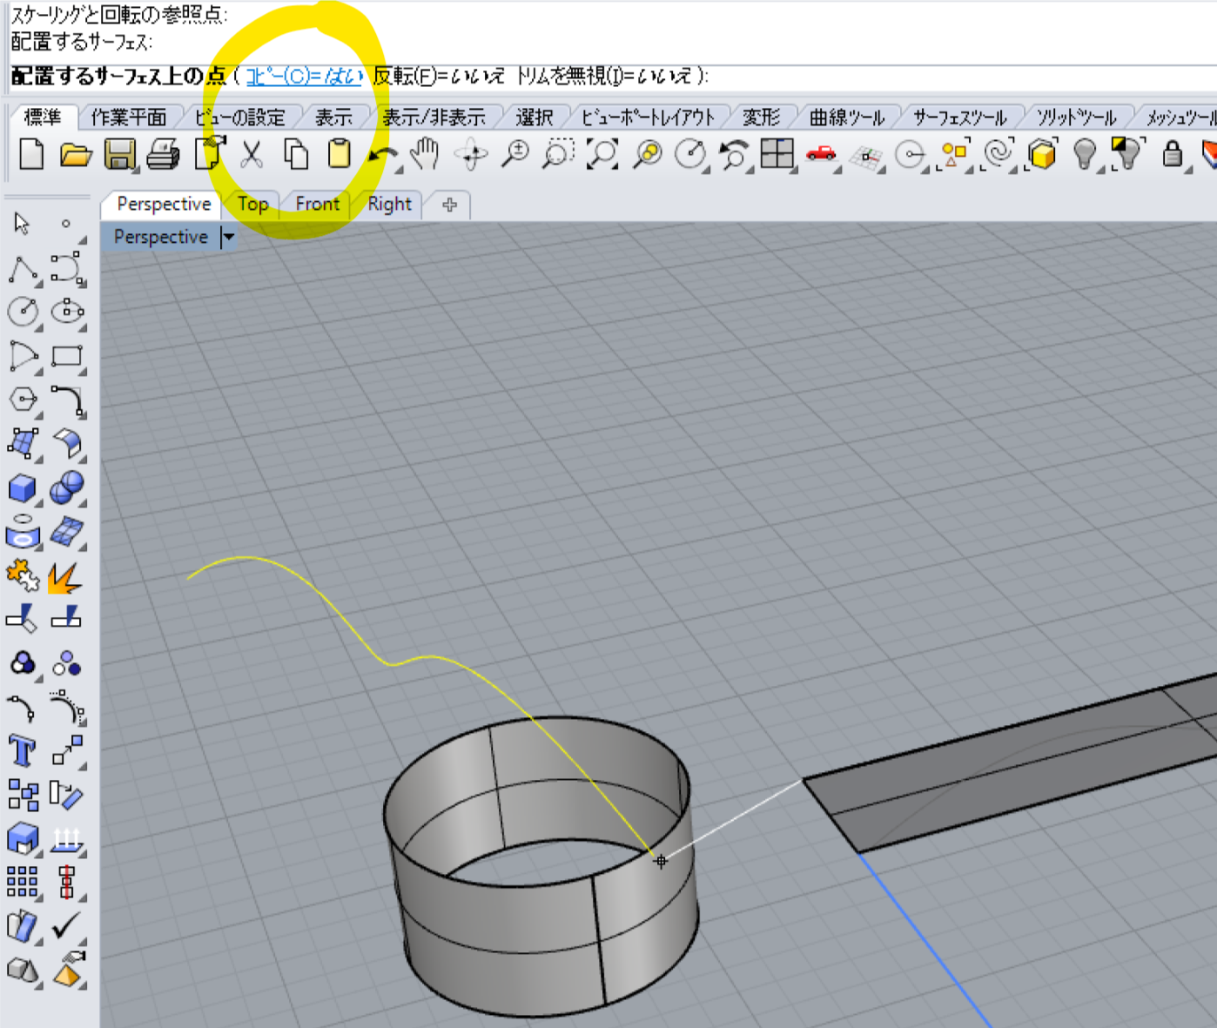This screenshot has width=1217, height=1028.
Task: Switch to the Front viewport tab
Action: pos(318,205)
